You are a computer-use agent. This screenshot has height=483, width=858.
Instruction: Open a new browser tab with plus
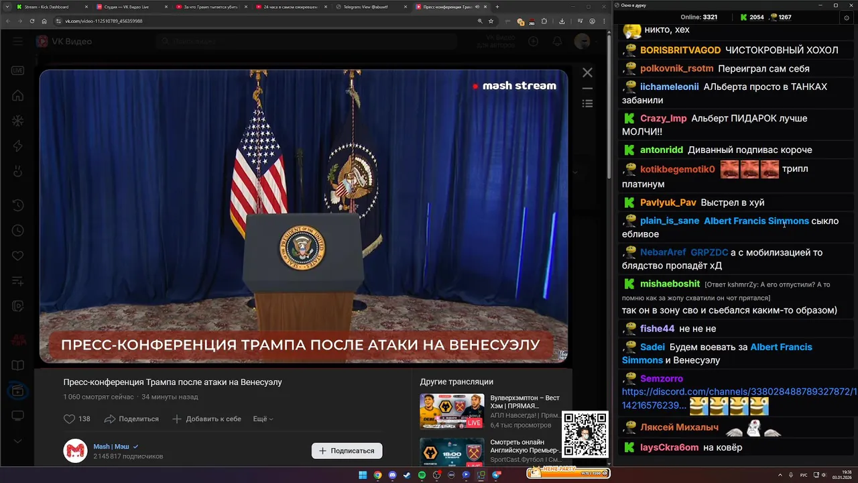tap(497, 7)
